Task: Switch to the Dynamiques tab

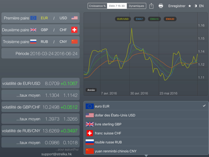Action: tap(136, 6)
